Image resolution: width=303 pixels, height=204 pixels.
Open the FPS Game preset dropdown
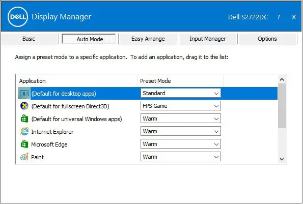pos(181,106)
